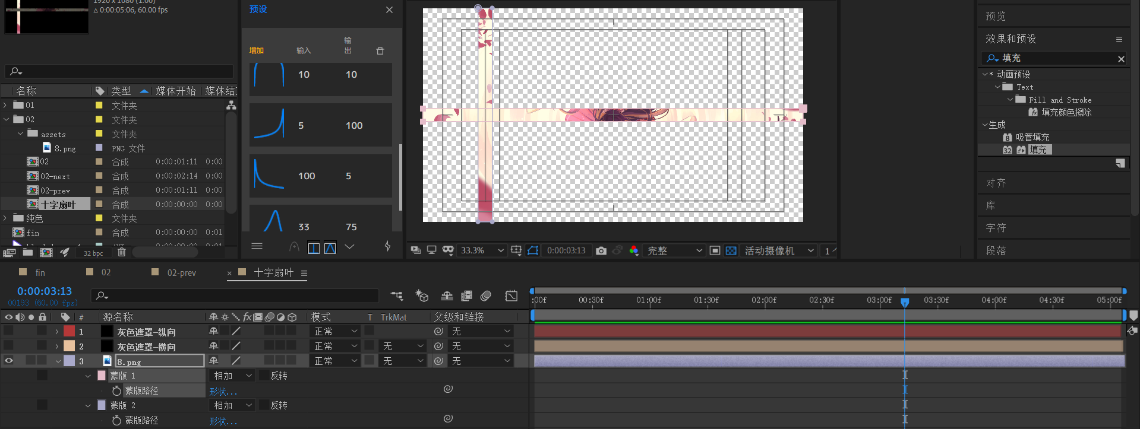Expand the chevron in presets panel toolbar
The image size is (1140, 429).
[x=349, y=247]
